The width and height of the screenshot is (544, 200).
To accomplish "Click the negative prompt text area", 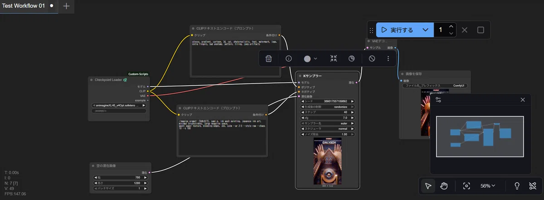I will click(x=235, y=57).
